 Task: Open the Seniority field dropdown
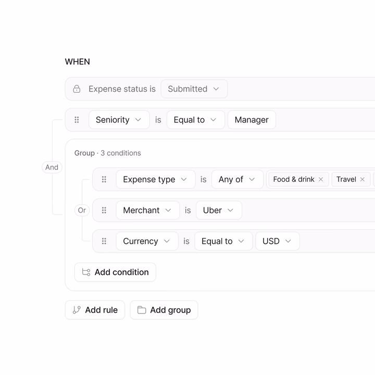click(119, 120)
